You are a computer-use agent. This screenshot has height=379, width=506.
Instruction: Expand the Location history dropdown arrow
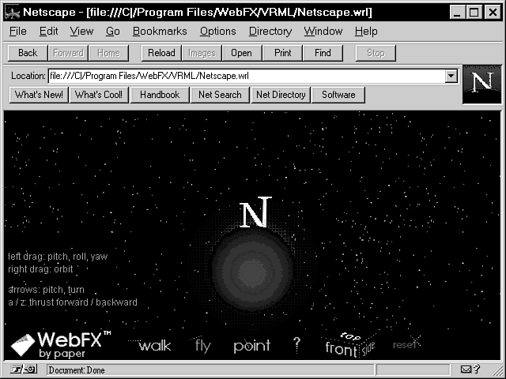point(451,77)
